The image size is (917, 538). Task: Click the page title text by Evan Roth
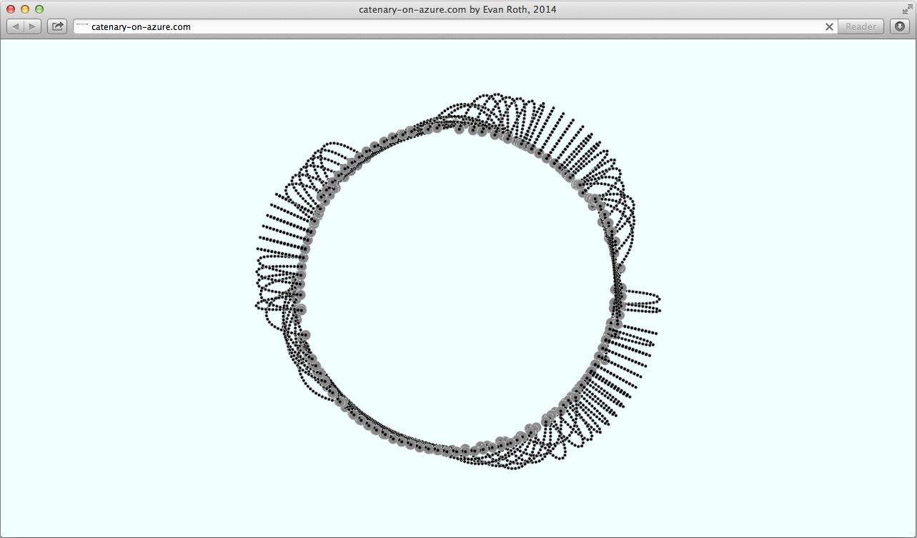pos(457,9)
